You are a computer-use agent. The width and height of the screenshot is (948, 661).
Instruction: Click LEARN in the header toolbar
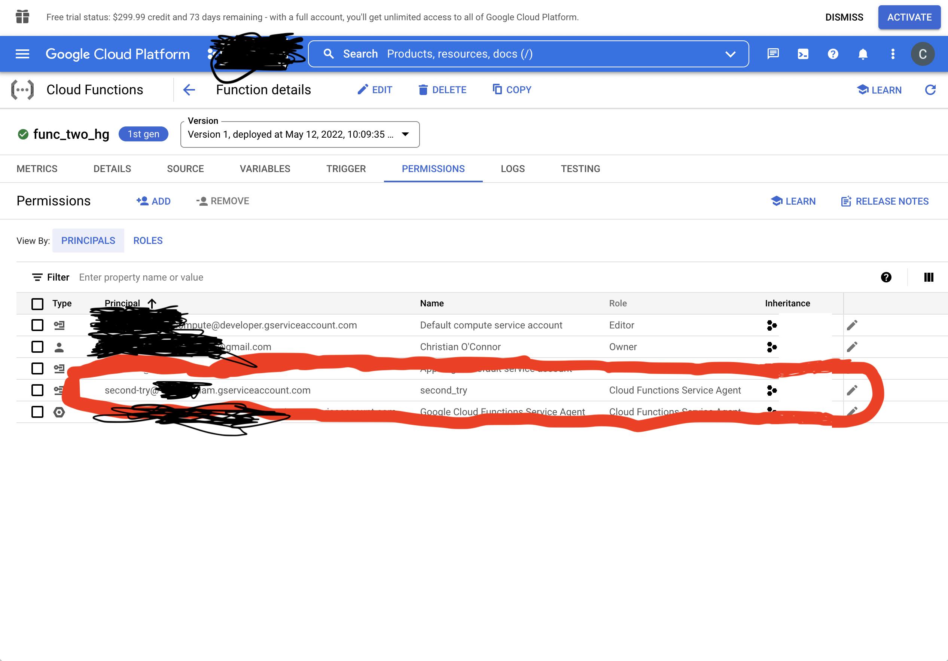click(x=880, y=90)
